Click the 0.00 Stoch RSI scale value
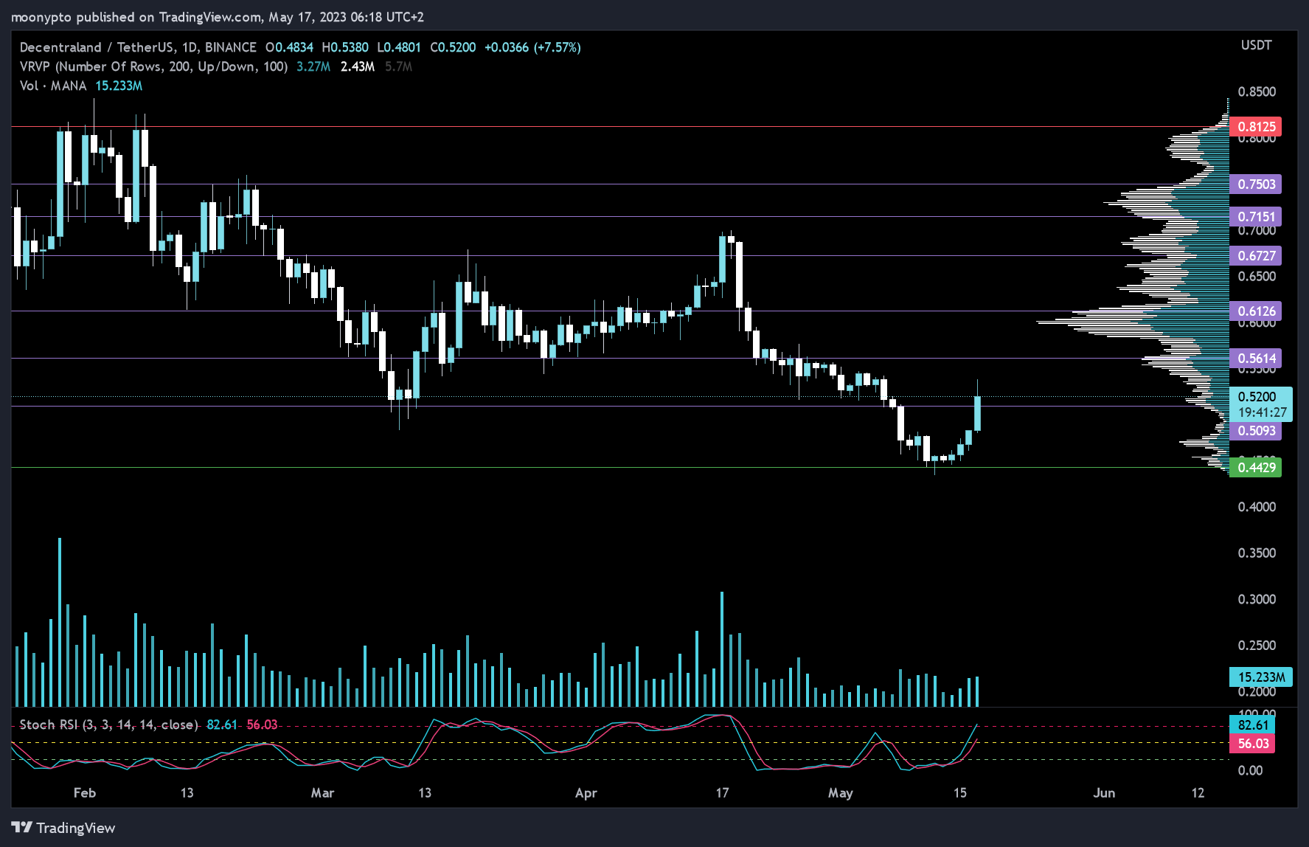1309x847 pixels. [x=1250, y=770]
